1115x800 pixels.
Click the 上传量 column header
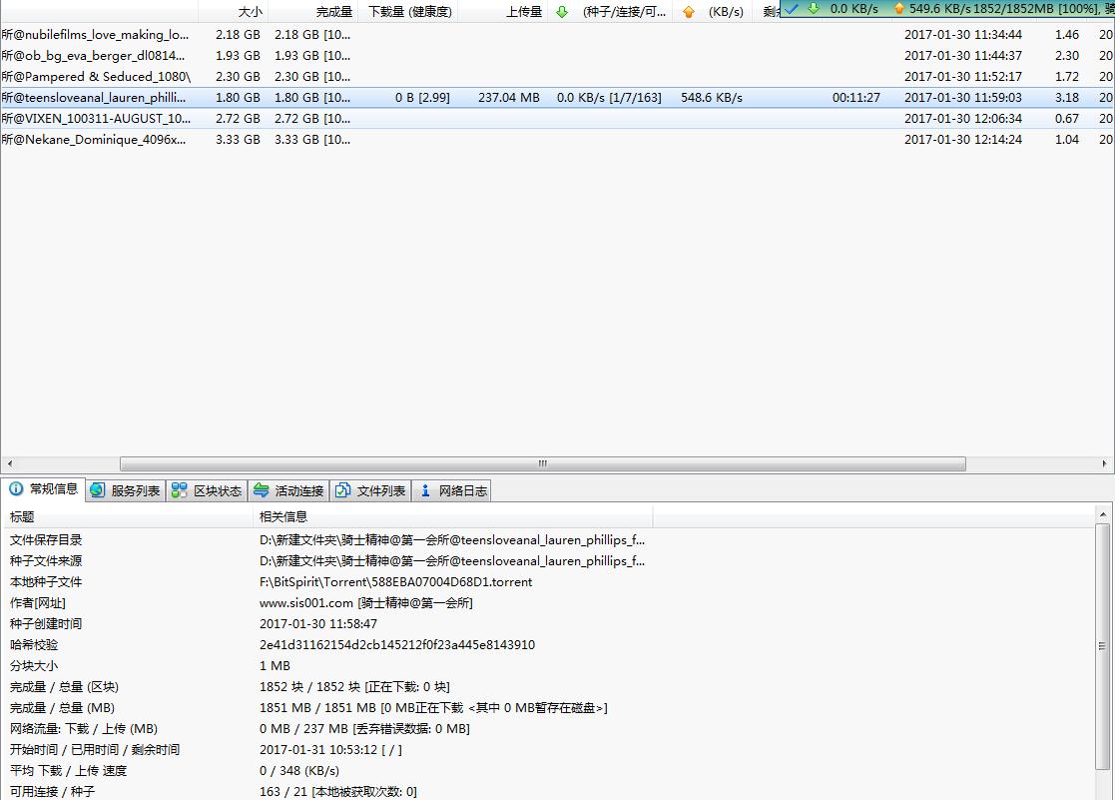[523, 12]
